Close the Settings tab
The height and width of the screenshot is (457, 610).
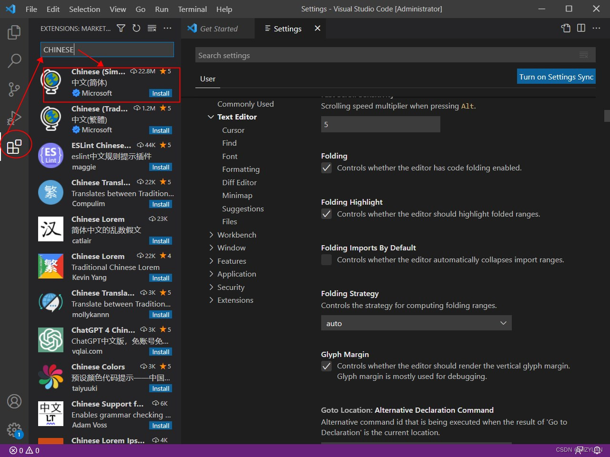click(x=317, y=29)
